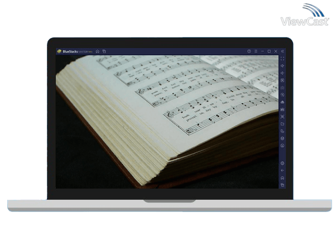The width and height of the screenshot is (336, 231).
Task: Open the help question-mark icon
Action: [249, 51]
